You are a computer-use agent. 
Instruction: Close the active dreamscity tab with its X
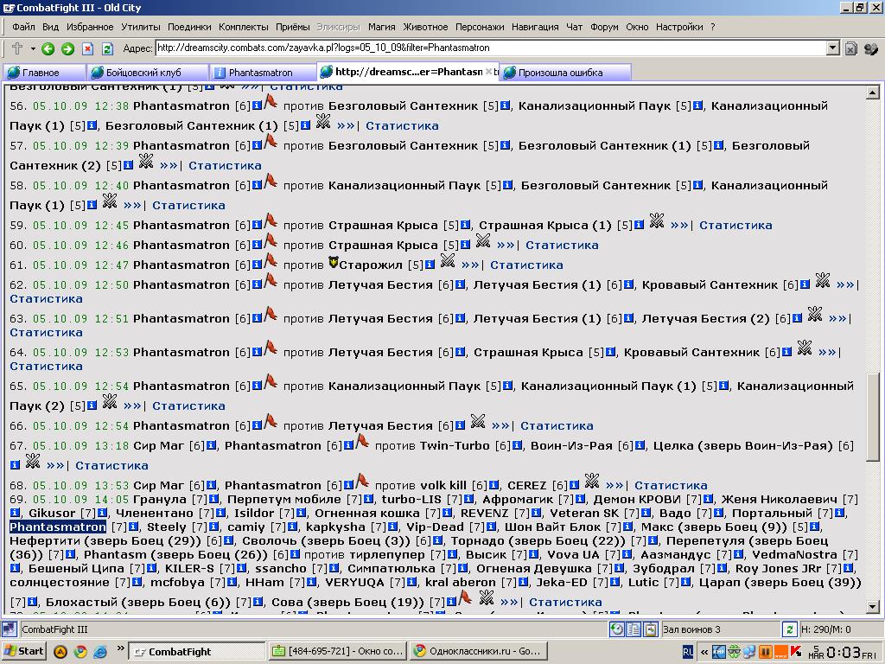pyautogui.click(x=489, y=72)
